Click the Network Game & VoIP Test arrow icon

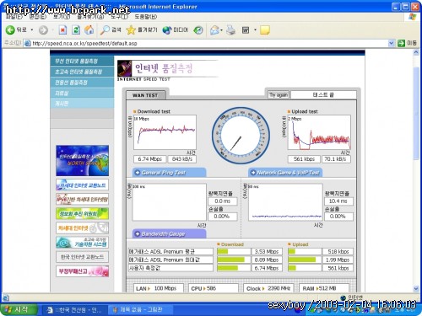click(x=253, y=173)
